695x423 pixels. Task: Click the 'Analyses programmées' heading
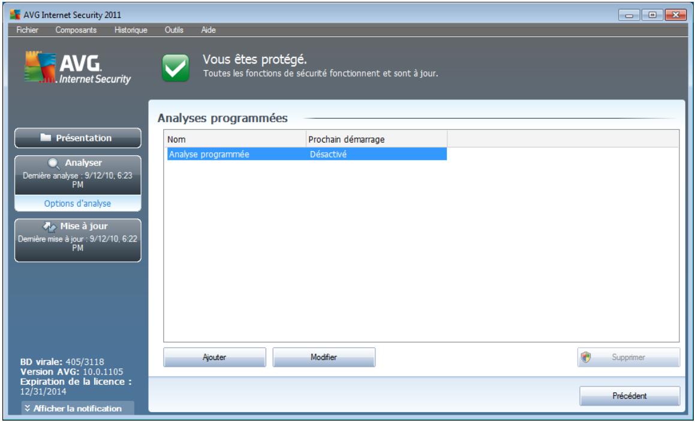(222, 118)
